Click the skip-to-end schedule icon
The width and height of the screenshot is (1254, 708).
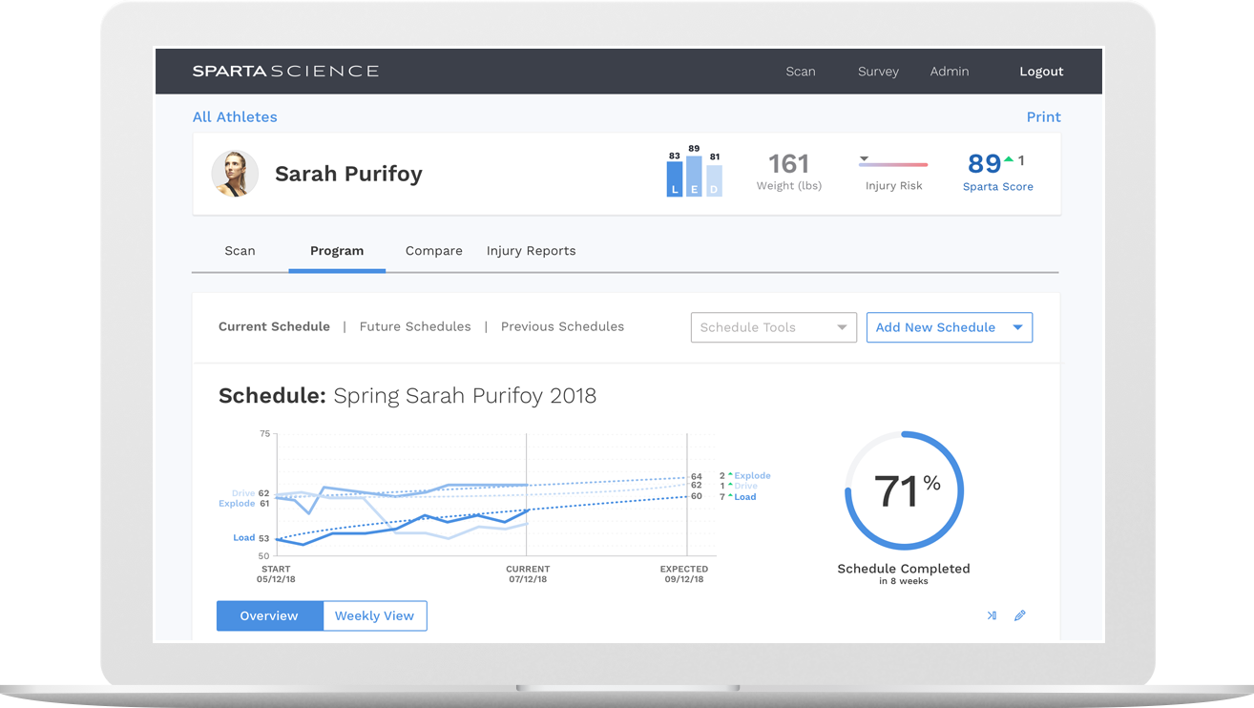pos(991,615)
